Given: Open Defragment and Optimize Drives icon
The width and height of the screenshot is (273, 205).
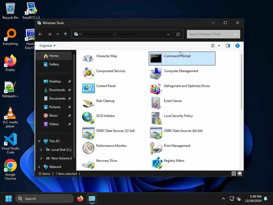Looking at the screenshot, I should coord(156,89).
